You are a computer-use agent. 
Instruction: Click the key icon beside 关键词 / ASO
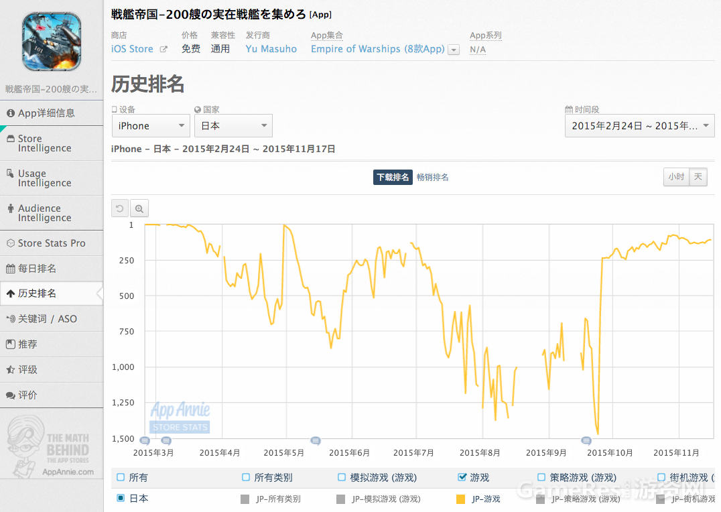(11, 319)
